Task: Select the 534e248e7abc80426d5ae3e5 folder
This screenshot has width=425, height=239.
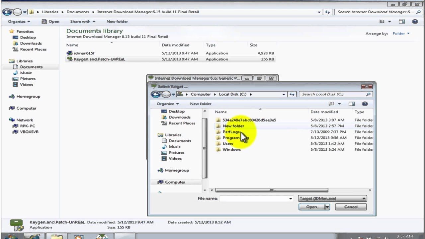Action: point(249,120)
